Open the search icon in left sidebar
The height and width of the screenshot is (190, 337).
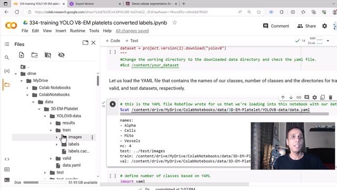(x=7, y=58)
